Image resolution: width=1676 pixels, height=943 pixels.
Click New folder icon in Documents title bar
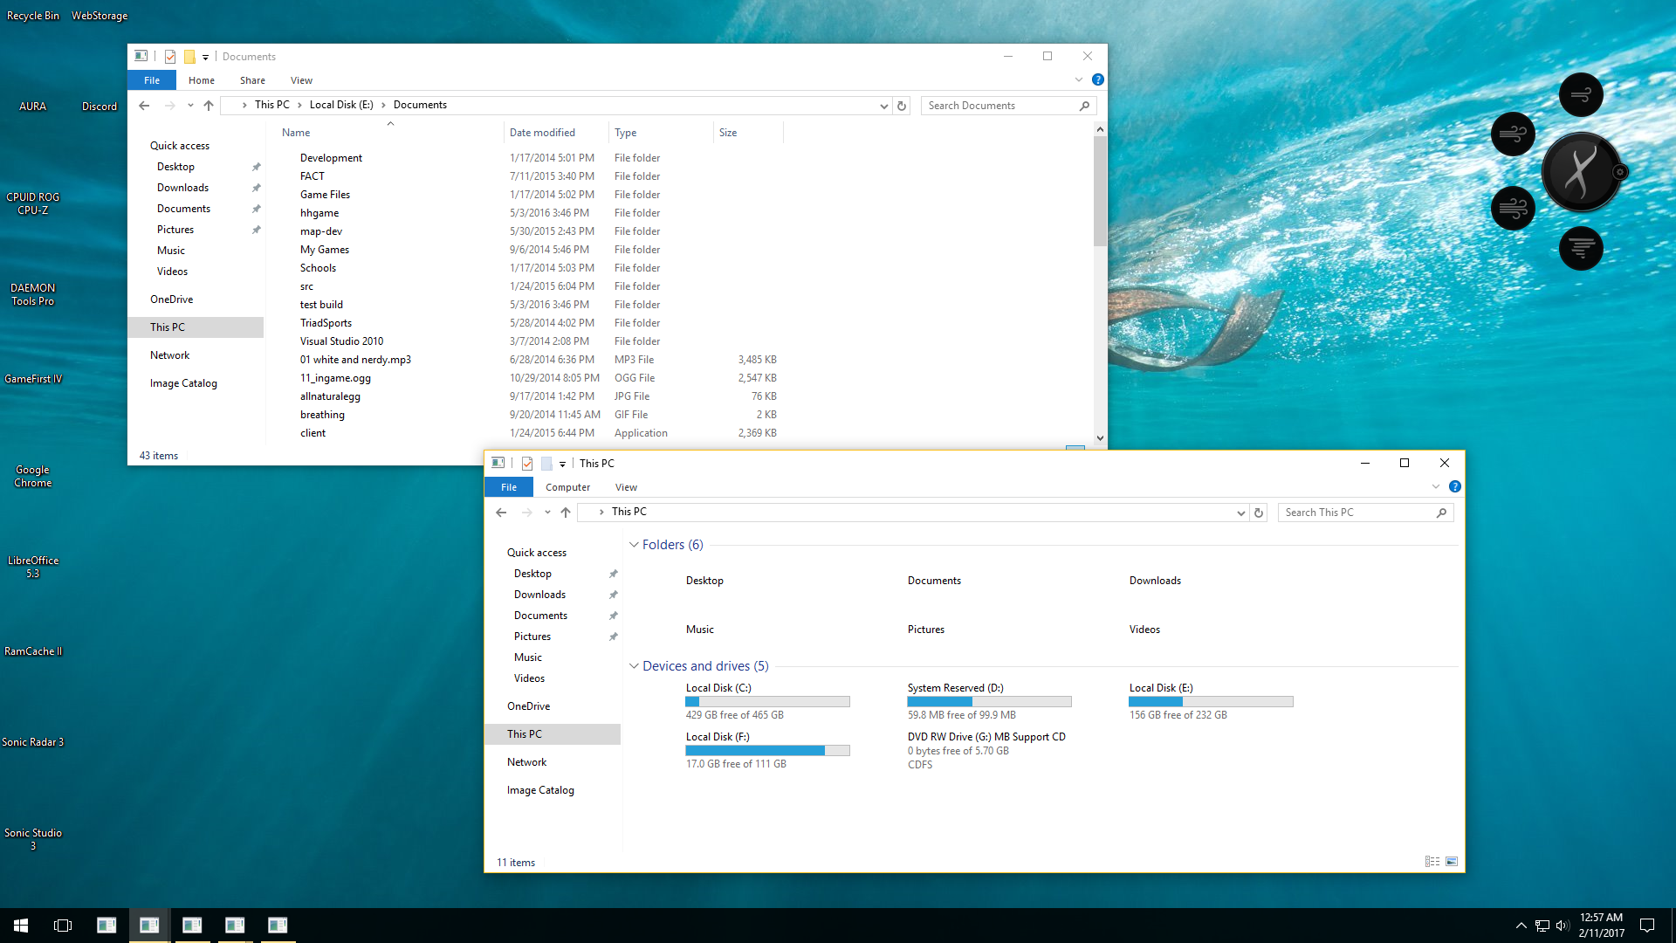click(189, 57)
